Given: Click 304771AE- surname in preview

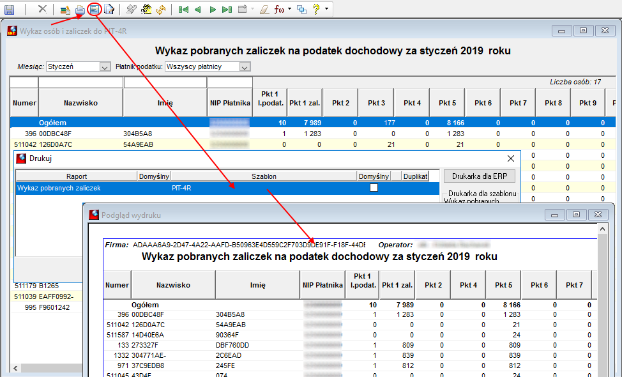Looking at the screenshot, I should (x=149, y=355).
